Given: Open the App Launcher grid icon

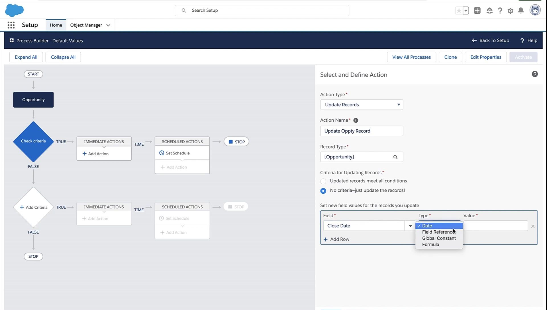Looking at the screenshot, I should tap(11, 25).
